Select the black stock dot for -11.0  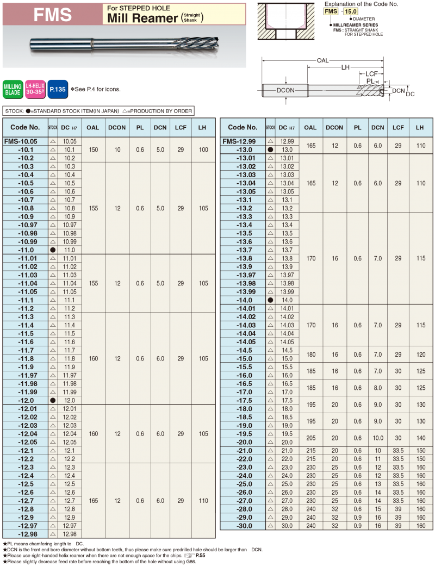pyautogui.click(x=53, y=250)
